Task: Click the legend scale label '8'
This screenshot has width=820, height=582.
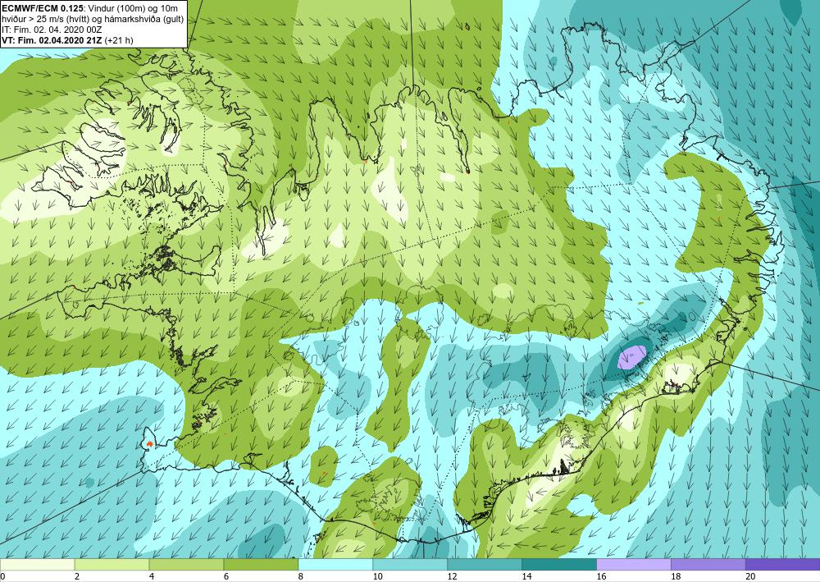Action: point(301,577)
